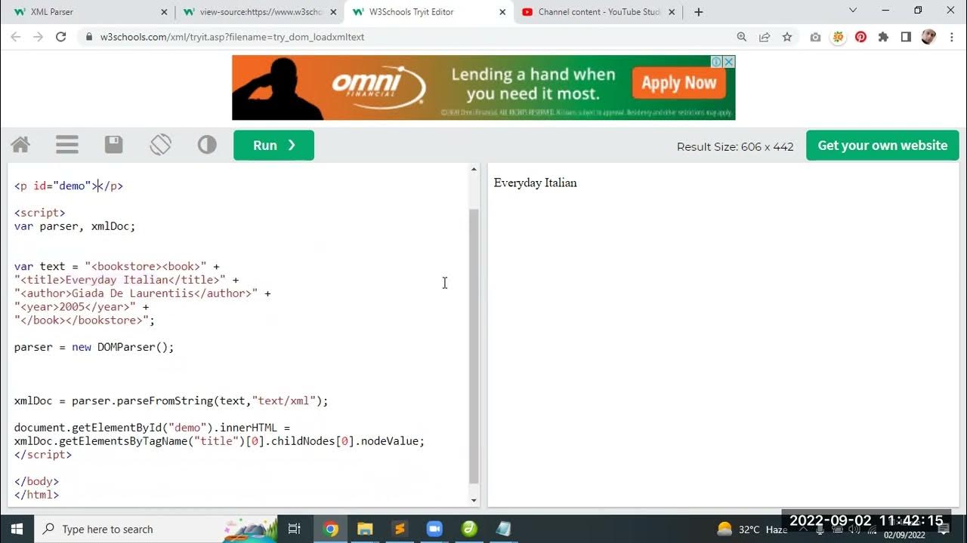The width and height of the screenshot is (967, 543).
Task: Click the 'var parser, xmlDoc;' code line
Action: click(75, 226)
